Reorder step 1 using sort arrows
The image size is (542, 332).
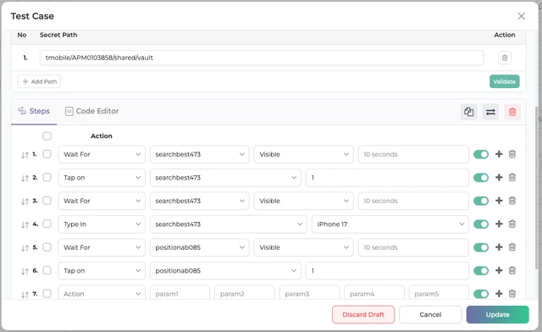(x=25, y=155)
